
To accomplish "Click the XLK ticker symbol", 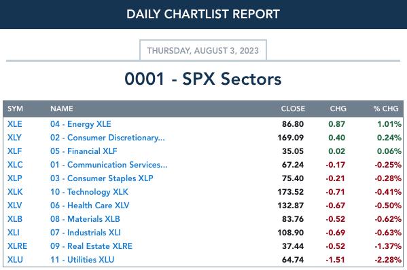I will tap(15, 192).
